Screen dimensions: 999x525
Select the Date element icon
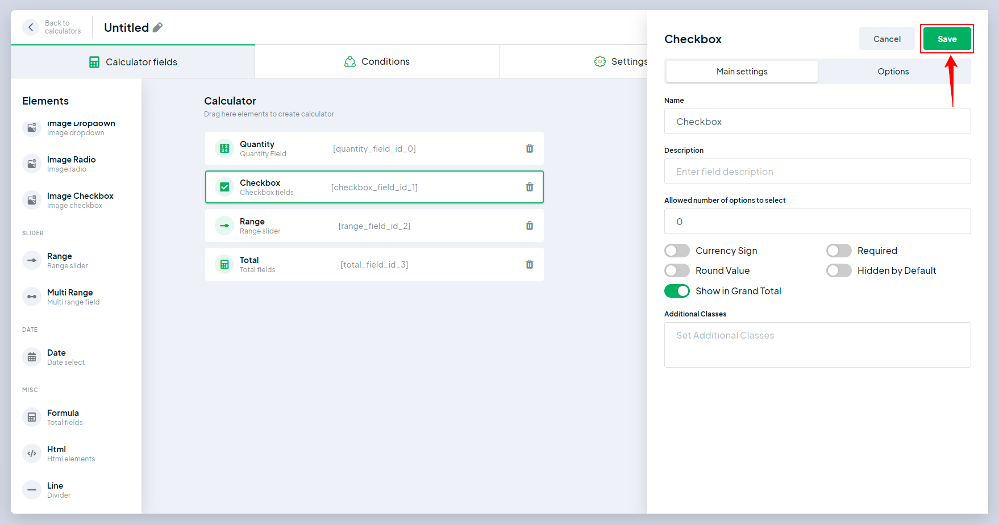32,357
